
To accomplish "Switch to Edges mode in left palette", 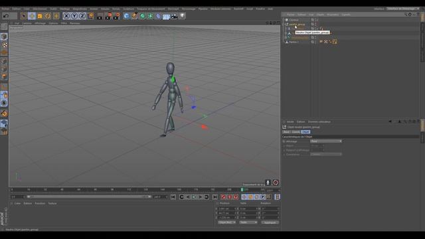I will tap(4, 69).
